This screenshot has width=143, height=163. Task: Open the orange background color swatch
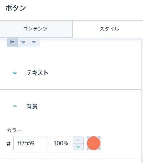click(x=94, y=143)
